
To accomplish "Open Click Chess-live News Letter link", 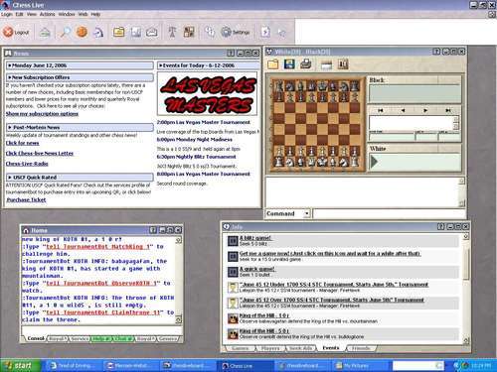I will pyautogui.click(x=40, y=153).
